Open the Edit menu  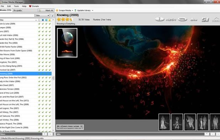(x=9, y=6)
